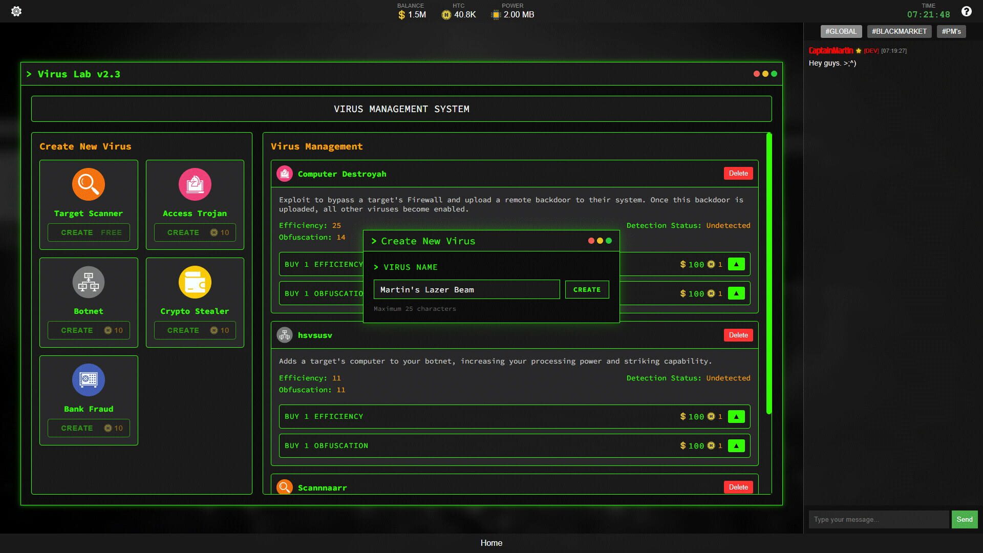
Task: Click the blue Bank Fraud vault icon
Action: click(88, 380)
